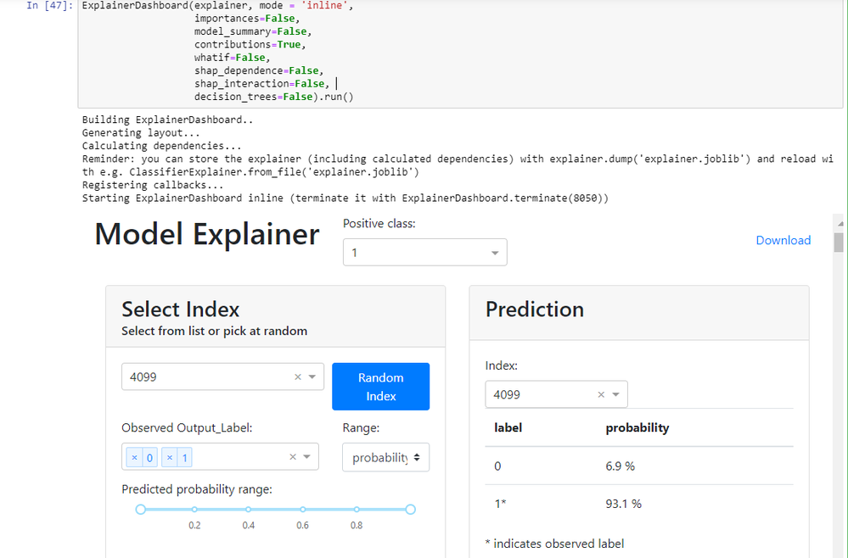Select the 0.6 mark on probability slider
848x558 pixels.
(302, 510)
